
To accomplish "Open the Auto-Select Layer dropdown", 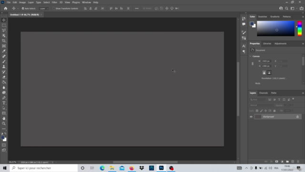I will coord(43,9).
